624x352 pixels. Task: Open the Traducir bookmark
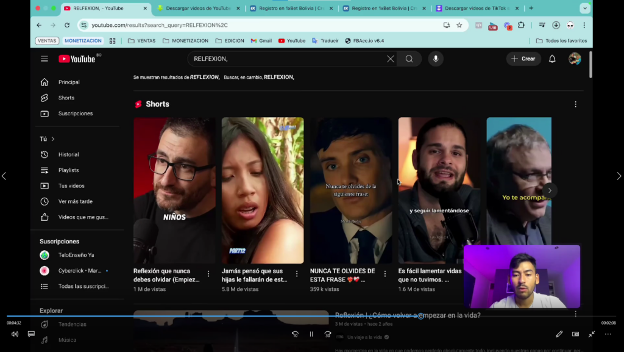coord(325,41)
